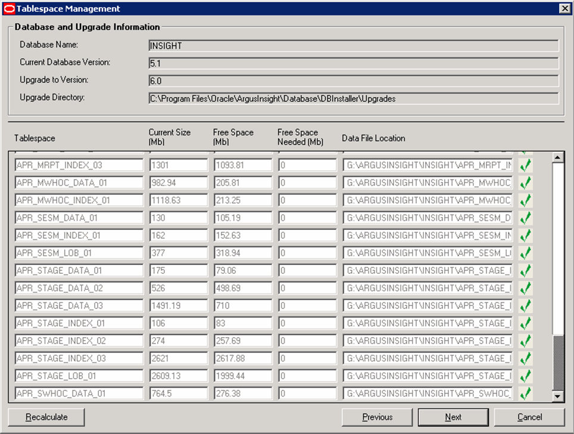This screenshot has width=574, height=434.
Task: Click free space field showing 1999.44
Action: [243, 376]
